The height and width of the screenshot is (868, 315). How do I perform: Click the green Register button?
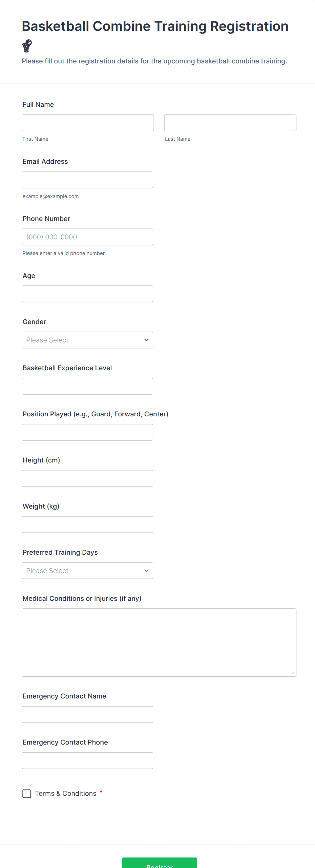click(159, 863)
